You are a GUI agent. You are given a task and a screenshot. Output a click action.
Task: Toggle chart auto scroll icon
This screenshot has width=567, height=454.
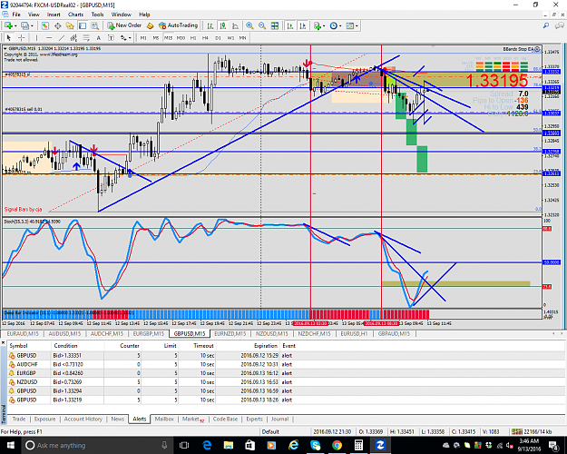coord(290,25)
